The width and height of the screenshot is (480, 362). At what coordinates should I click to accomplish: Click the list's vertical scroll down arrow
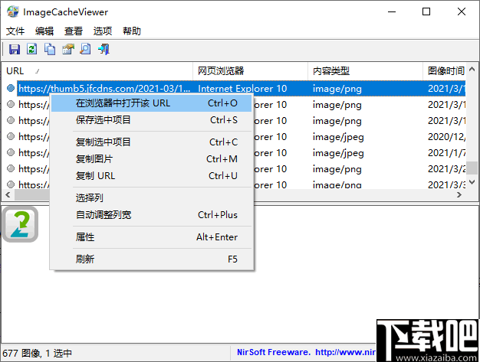472,182
